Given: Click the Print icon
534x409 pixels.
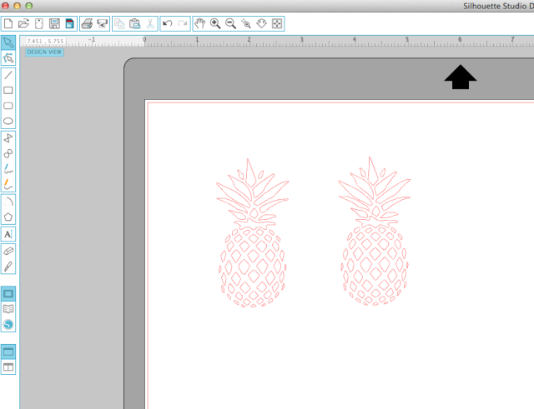Looking at the screenshot, I should [87, 23].
